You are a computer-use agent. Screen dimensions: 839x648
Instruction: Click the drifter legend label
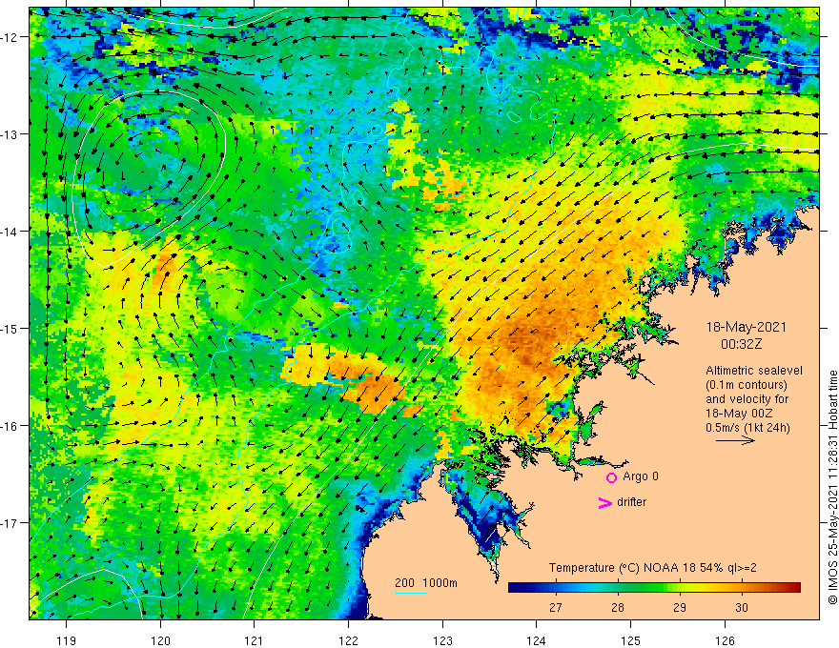click(631, 502)
